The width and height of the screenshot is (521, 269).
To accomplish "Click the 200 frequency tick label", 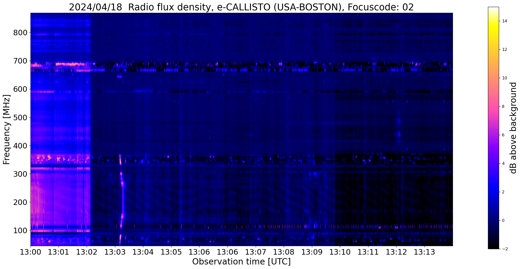I will tap(20, 202).
